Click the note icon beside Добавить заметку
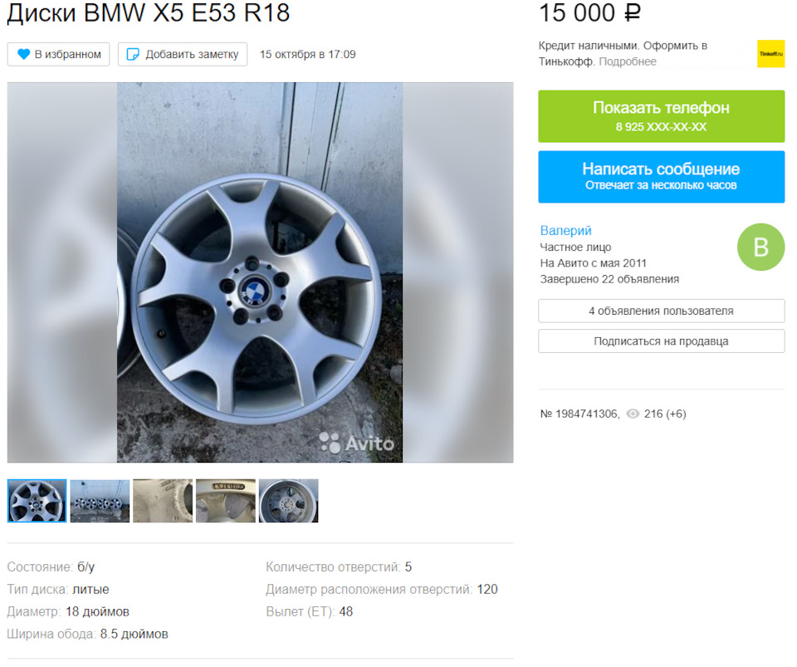 tap(133, 54)
